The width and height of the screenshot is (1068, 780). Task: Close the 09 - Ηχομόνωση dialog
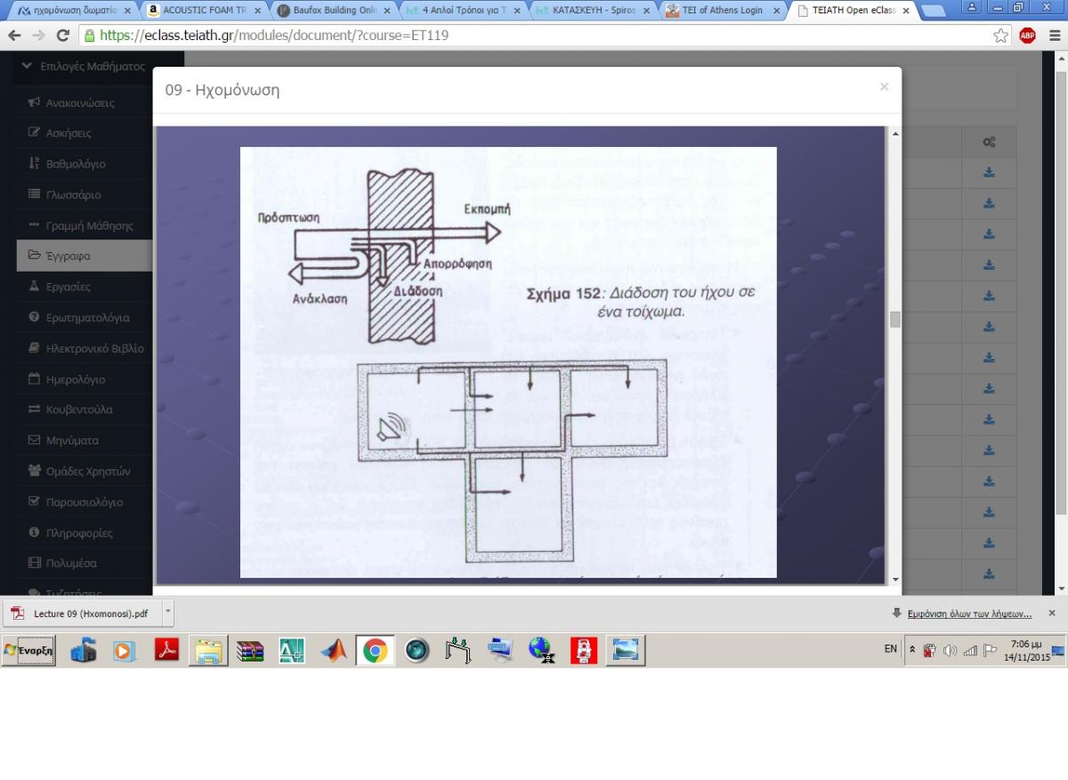point(884,86)
